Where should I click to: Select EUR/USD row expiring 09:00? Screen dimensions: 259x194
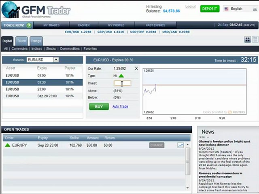tap(42, 76)
